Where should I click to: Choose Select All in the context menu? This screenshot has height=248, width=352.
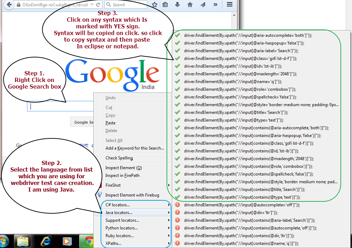point(133,140)
